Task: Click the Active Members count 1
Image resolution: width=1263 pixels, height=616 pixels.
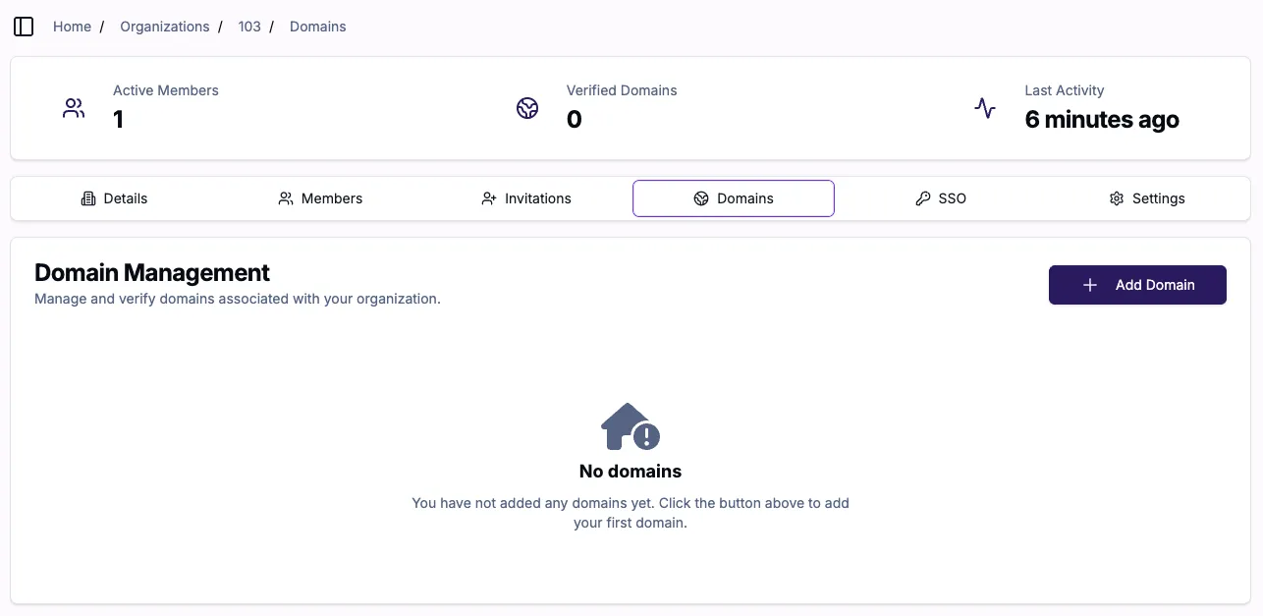Action: point(118,120)
